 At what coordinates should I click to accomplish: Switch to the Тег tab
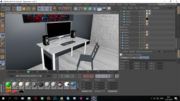134,58
